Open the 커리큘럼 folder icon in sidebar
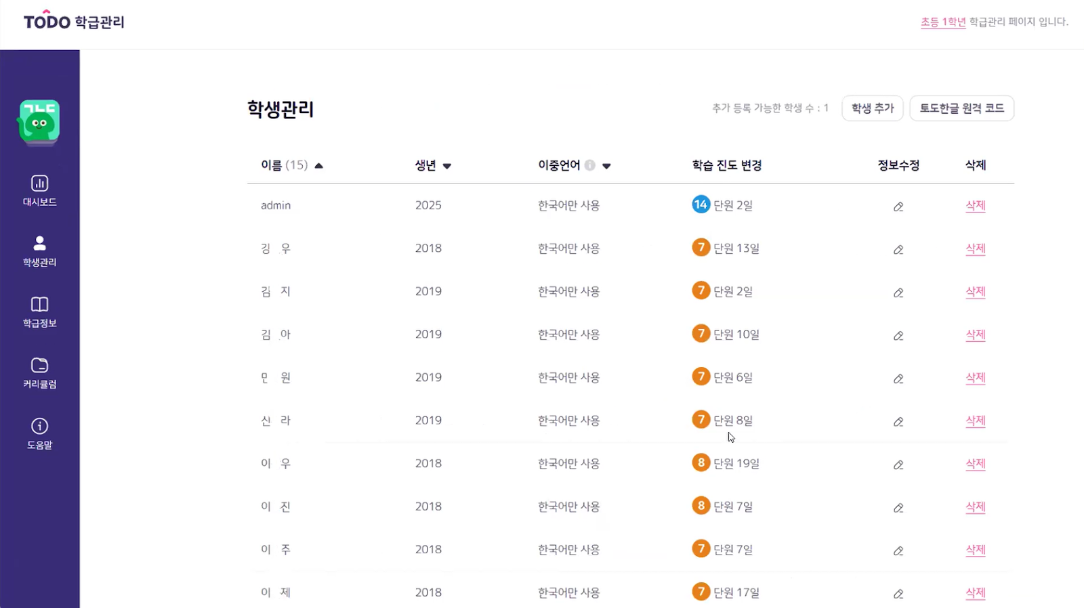 39,366
